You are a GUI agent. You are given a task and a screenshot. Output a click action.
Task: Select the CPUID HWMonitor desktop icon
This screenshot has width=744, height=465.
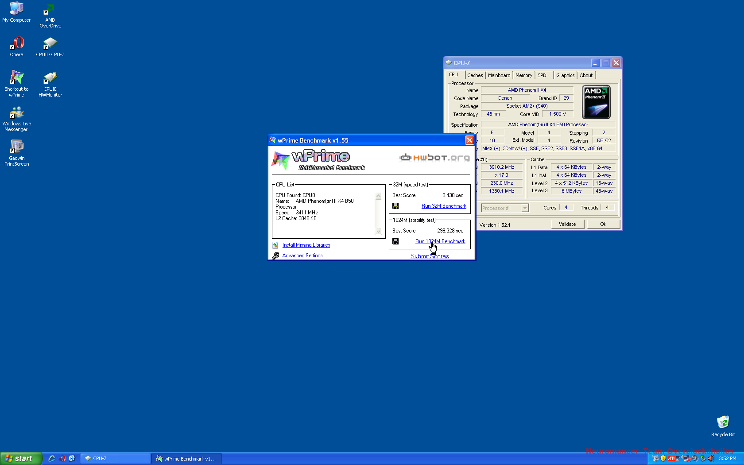50,84
